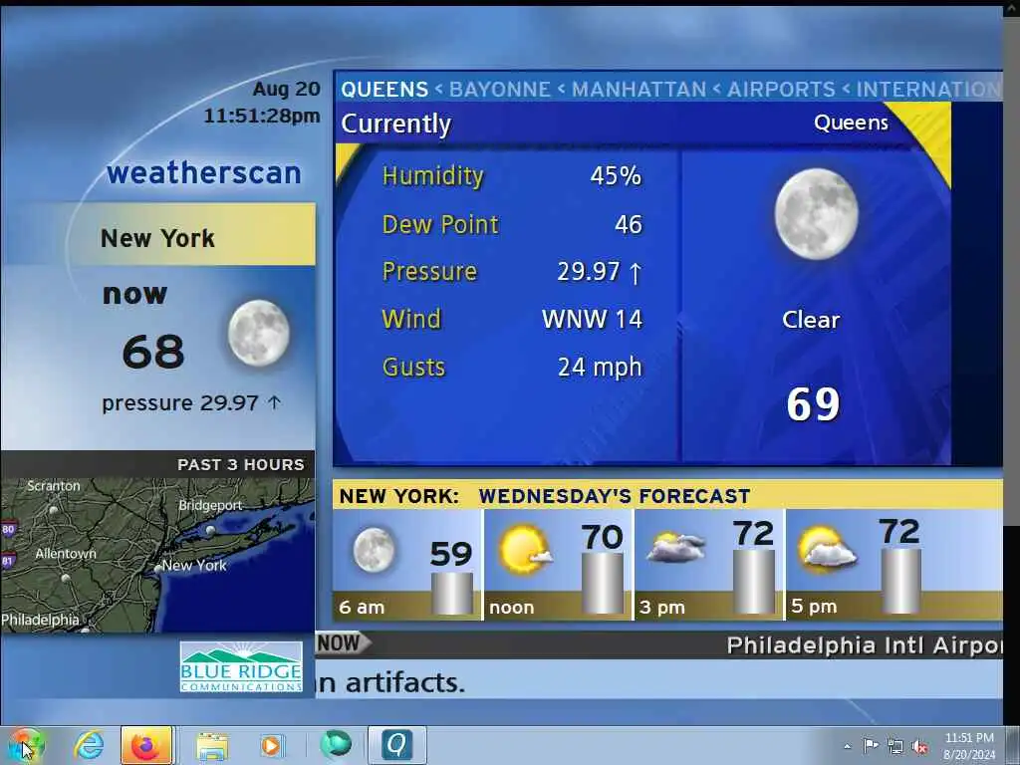Open Windows Explorer folder icon in taskbar
This screenshot has height=765, width=1020.
click(x=212, y=745)
